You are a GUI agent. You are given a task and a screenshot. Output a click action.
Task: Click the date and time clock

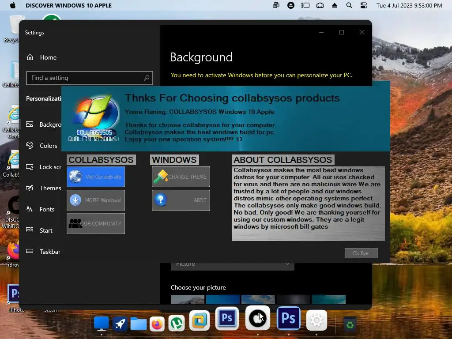pyautogui.click(x=409, y=5)
